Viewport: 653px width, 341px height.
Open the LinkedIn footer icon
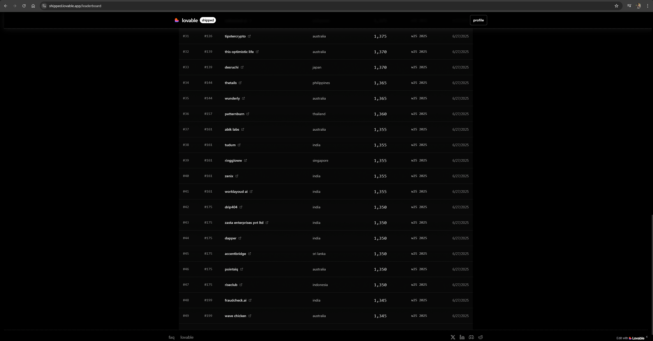click(462, 337)
